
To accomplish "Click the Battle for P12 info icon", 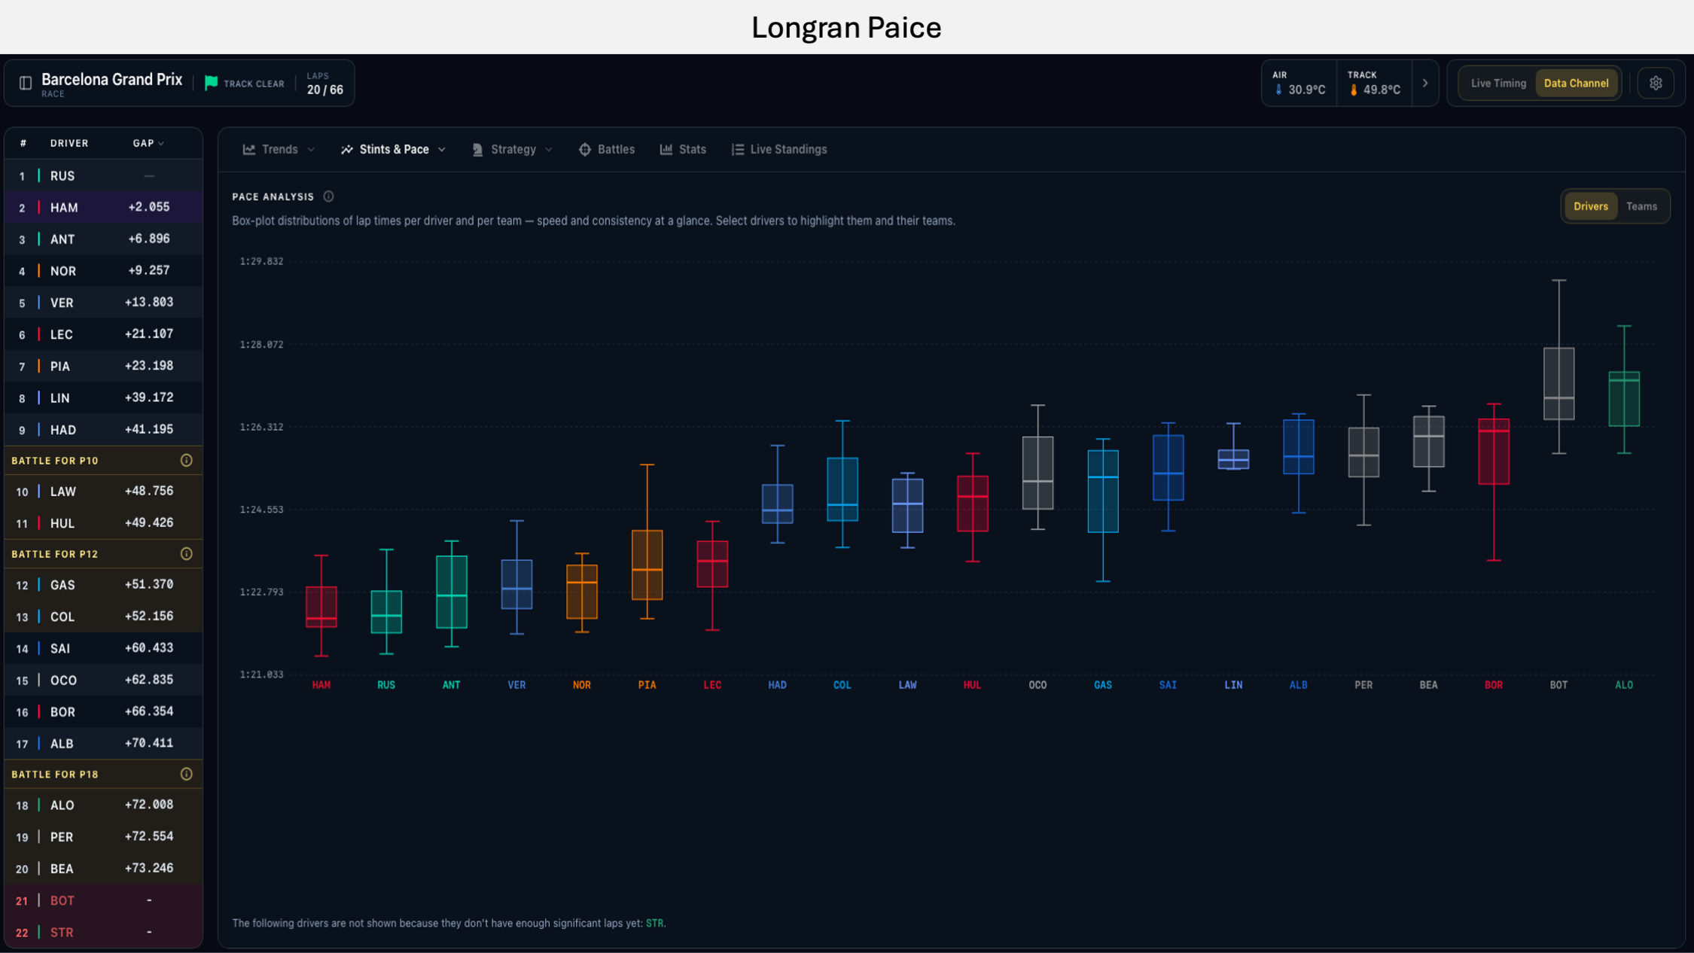I will click(x=187, y=554).
